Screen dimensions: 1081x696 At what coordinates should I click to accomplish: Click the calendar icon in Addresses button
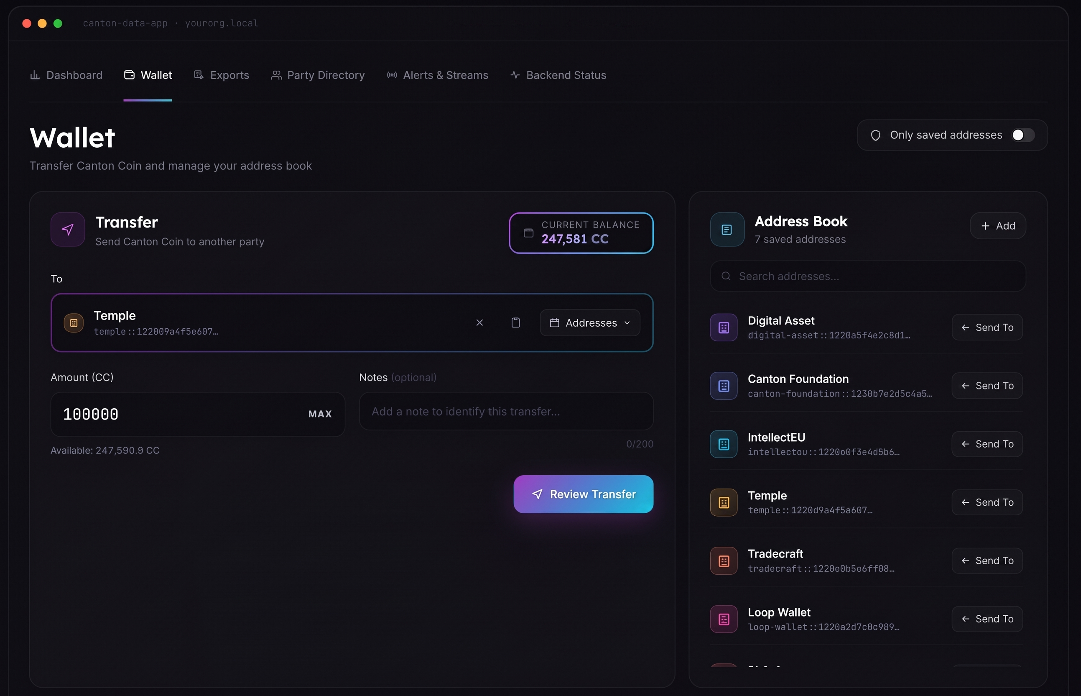pos(554,322)
